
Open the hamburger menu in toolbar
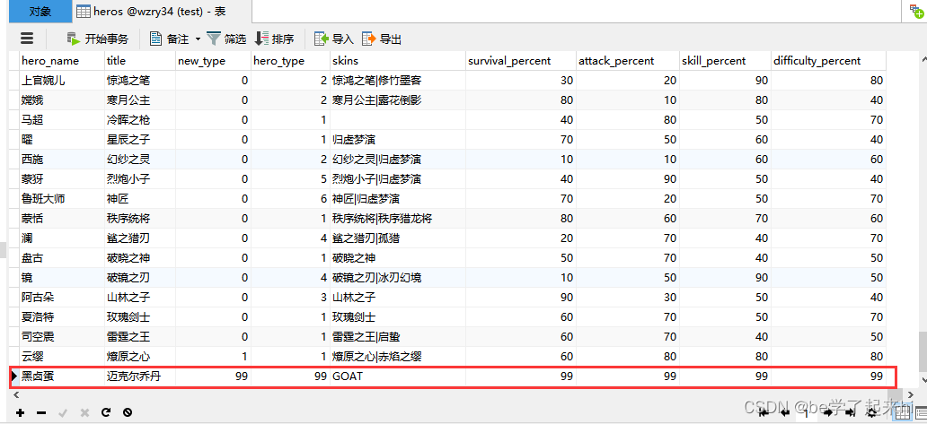[x=27, y=39]
